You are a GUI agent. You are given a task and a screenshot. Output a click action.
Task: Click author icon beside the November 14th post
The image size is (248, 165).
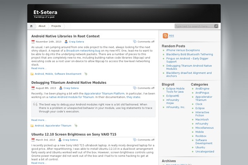[66, 42]
